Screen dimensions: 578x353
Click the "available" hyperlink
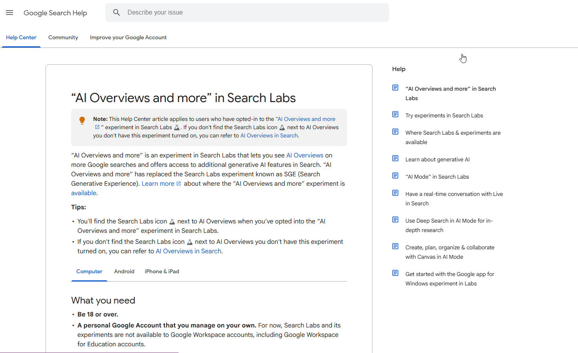pos(84,193)
